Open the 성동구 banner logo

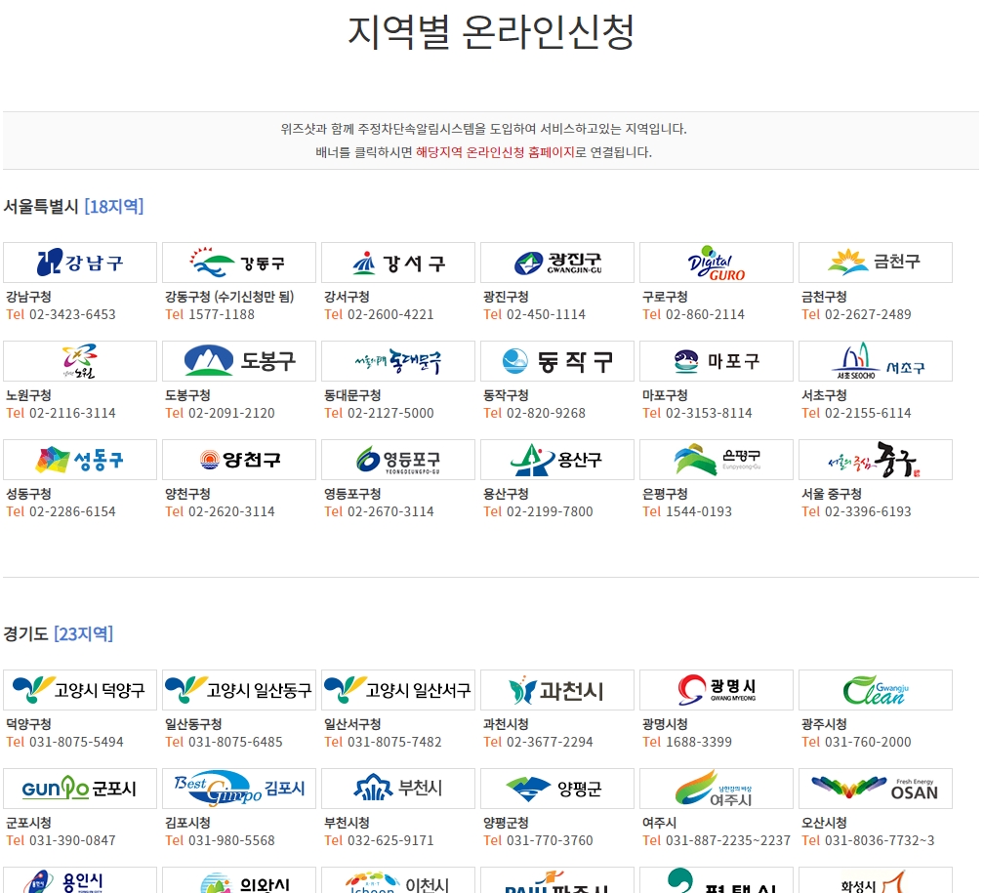[x=80, y=460]
